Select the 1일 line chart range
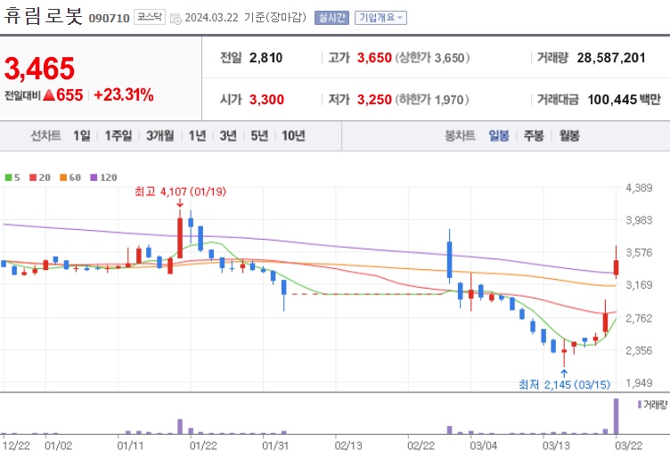 (82, 135)
